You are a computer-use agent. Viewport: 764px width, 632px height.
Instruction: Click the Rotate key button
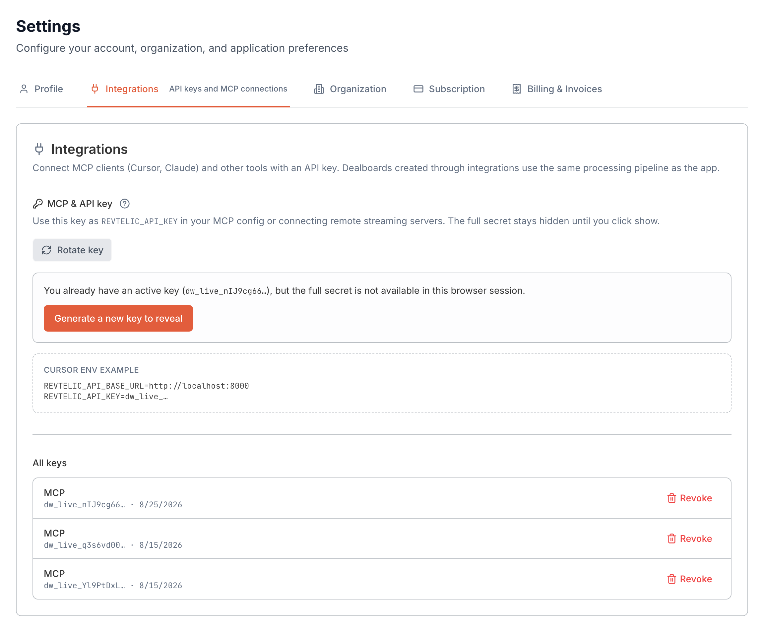[72, 250]
